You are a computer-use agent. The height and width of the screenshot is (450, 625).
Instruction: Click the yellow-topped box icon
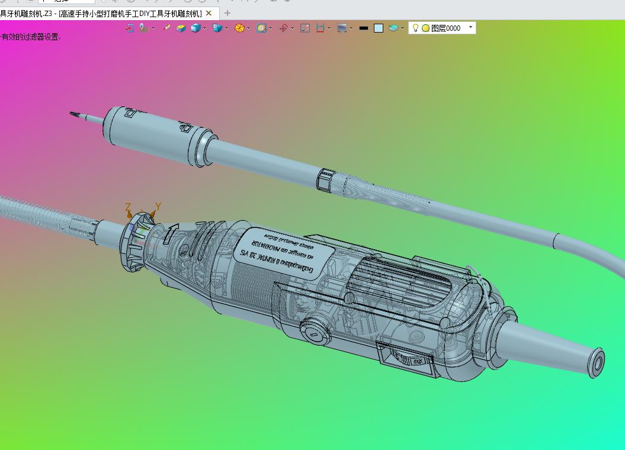(x=181, y=28)
